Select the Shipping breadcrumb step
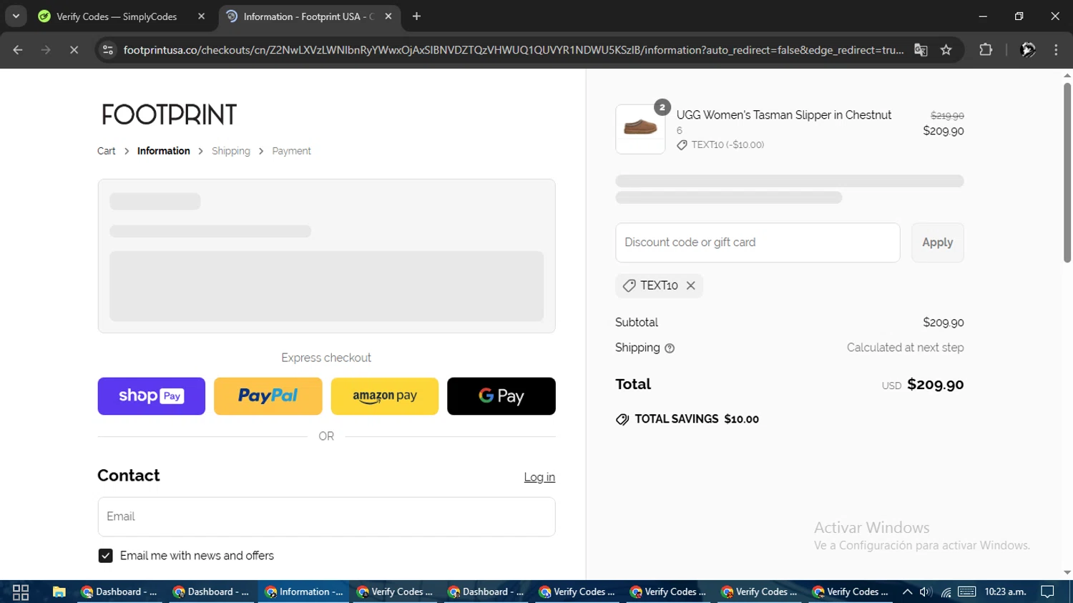The width and height of the screenshot is (1073, 603). (231, 151)
